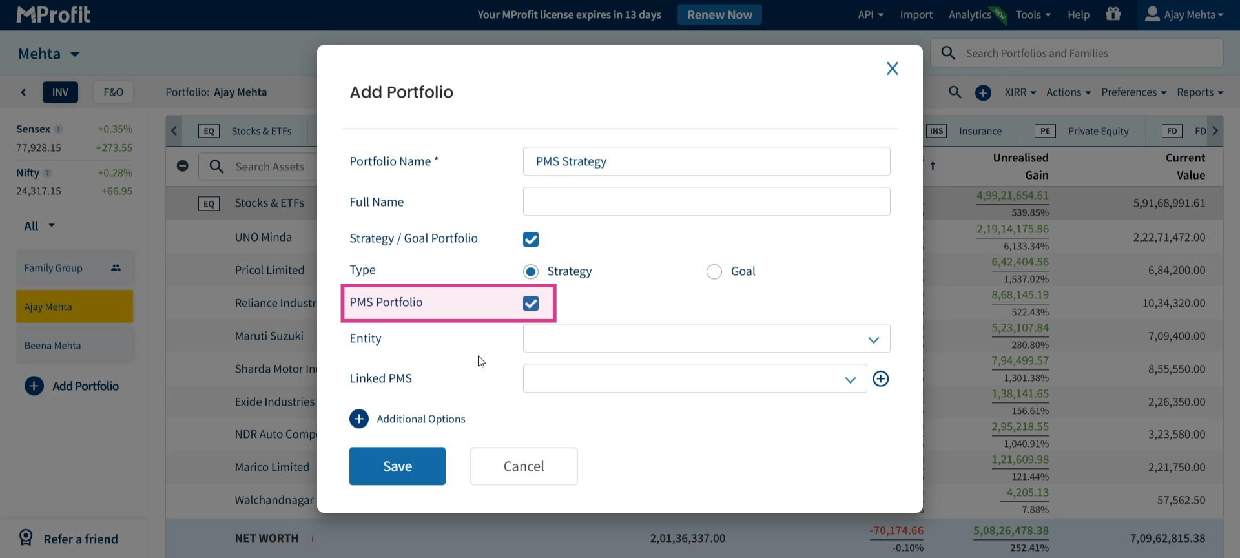Select the Strategy radio button
Screen dimensions: 1240x558
point(531,272)
